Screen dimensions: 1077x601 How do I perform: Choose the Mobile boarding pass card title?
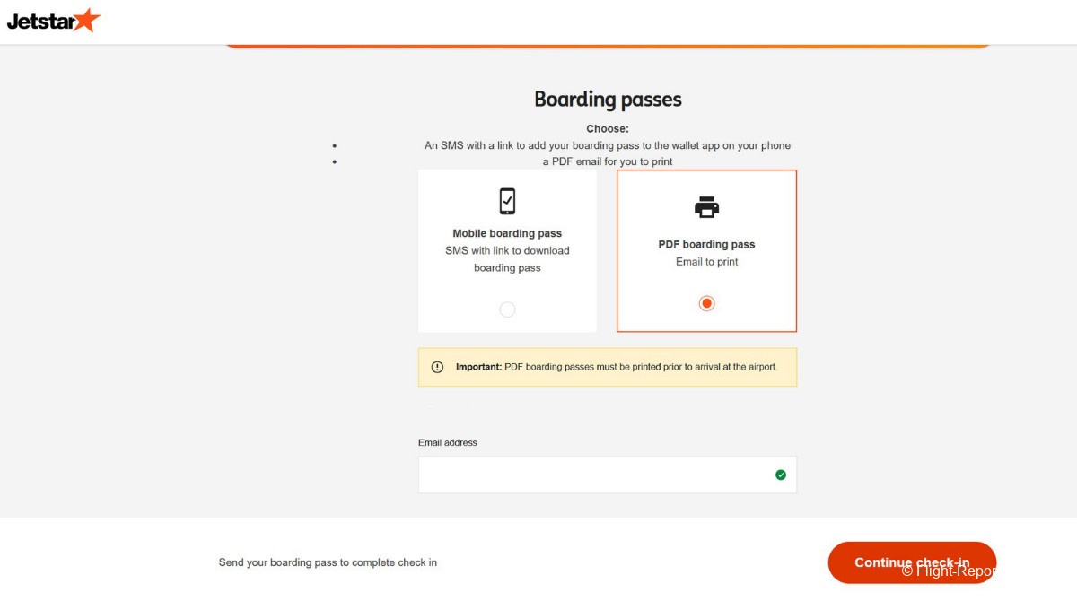(507, 233)
